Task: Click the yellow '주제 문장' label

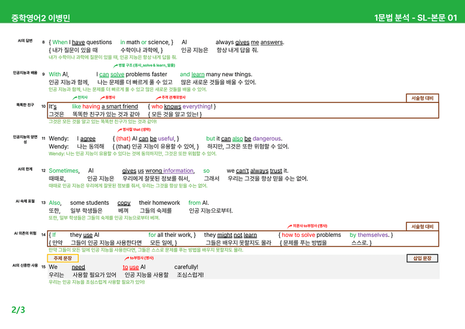Action: click(62, 258)
